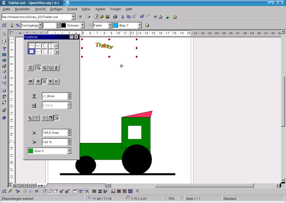
Task: Click the Print icon in the toolbar
Action: [x=115, y=17]
